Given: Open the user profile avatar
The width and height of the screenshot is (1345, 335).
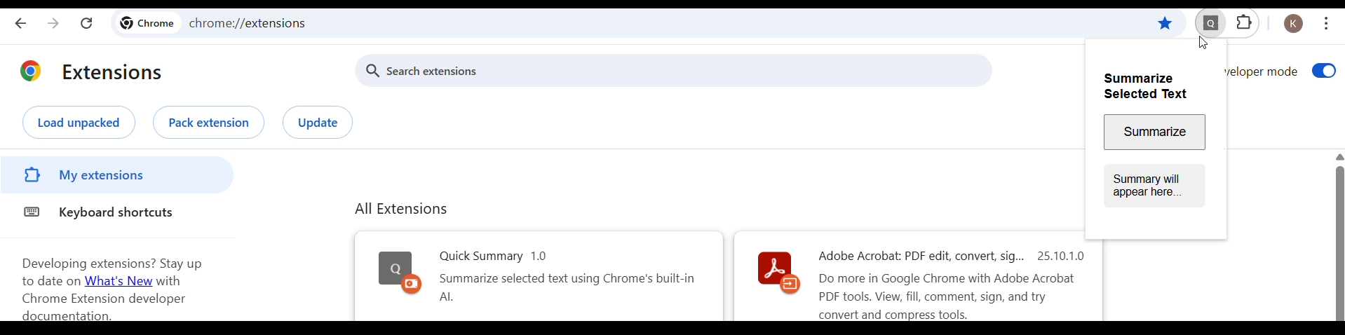Looking at the screenshot, I should tap(1293, 24).
